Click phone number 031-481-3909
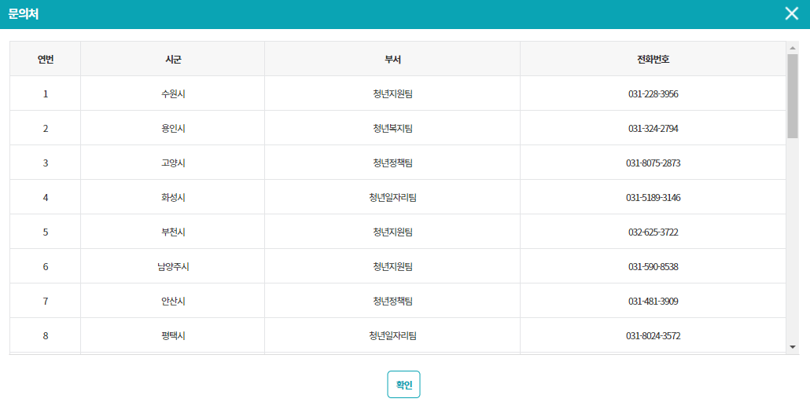810x406 pixels. [x=653, y=302]
